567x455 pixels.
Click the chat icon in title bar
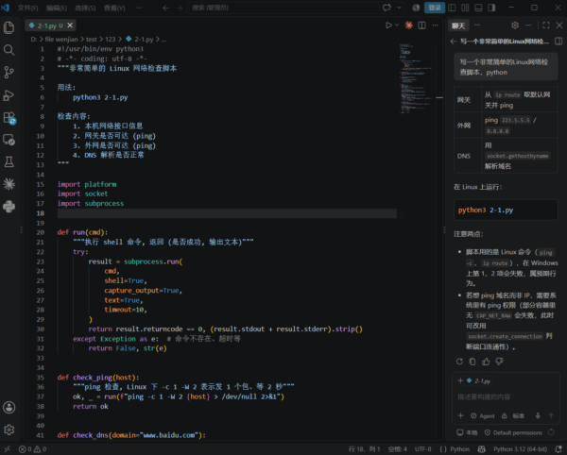pos(387,8)
